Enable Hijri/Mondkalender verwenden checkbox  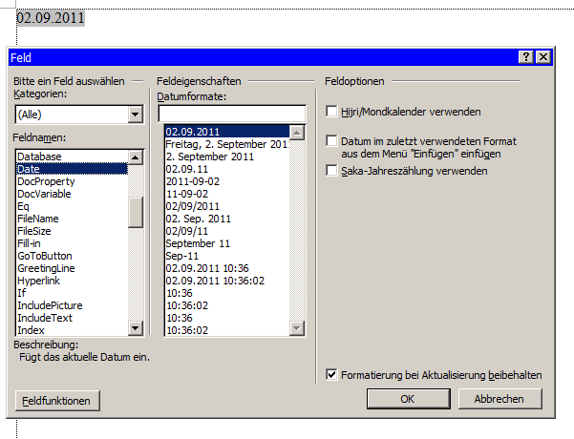coord(332,112)
